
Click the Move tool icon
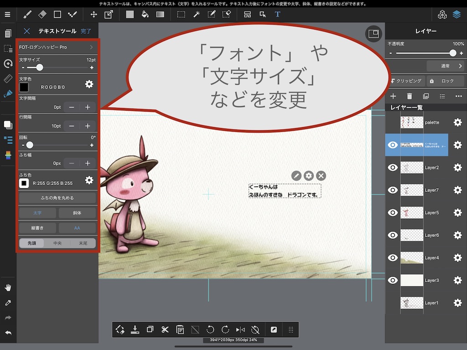click(x=93, y=14)
